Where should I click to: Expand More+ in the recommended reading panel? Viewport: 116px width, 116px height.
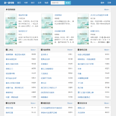click(x=107, y=10)
